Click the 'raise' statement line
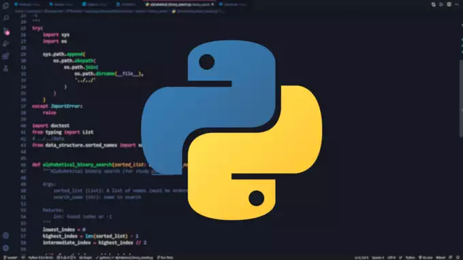 [x=49, y=113]
